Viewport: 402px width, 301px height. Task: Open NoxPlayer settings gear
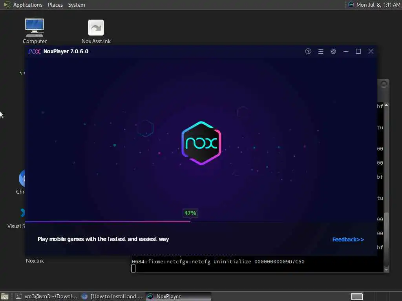coord(333,51)
